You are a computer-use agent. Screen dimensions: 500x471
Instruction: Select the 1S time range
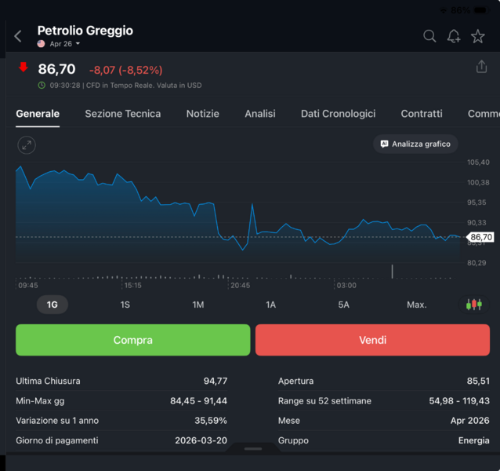125,305
